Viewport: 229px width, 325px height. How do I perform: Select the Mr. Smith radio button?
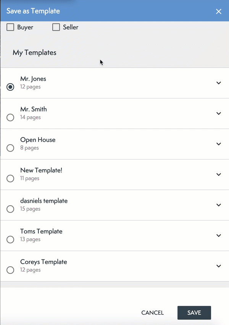coord(11,117)
